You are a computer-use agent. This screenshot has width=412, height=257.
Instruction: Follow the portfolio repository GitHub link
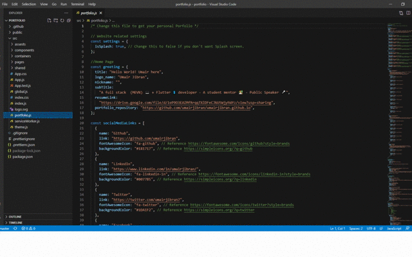pyautogui.click(x=197, y=108)
